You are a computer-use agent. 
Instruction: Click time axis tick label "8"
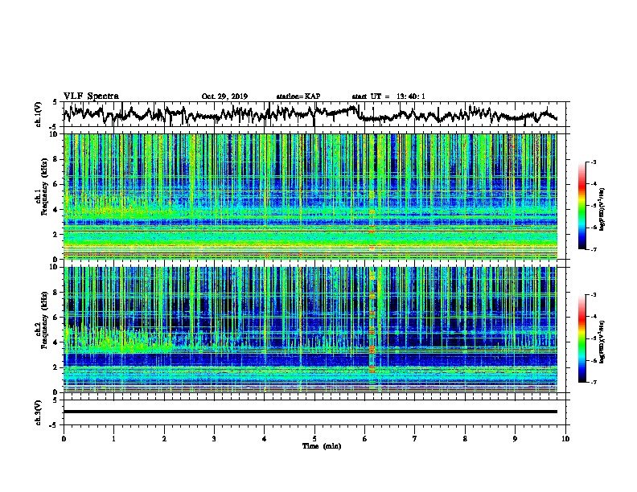coord(465,439)
